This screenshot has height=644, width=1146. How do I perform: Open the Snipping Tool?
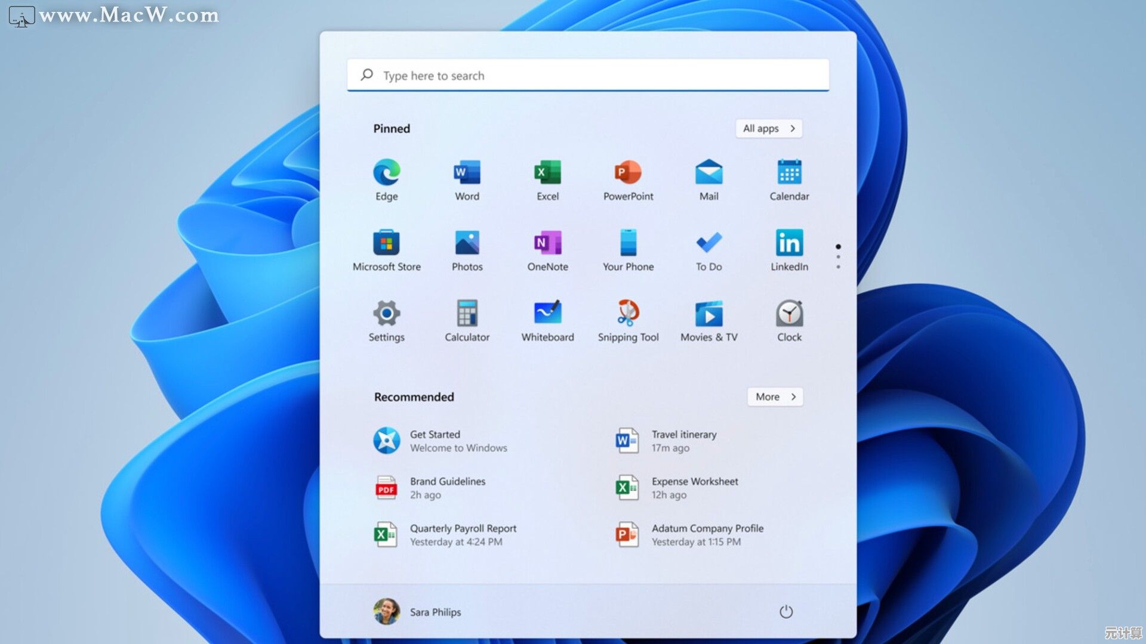(x=627, y=317)
